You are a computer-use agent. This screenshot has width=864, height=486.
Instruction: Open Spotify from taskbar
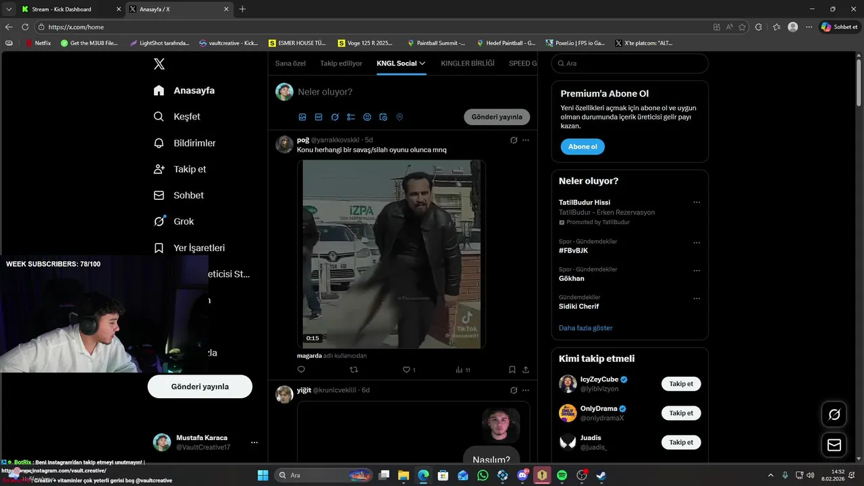point(562,475)
